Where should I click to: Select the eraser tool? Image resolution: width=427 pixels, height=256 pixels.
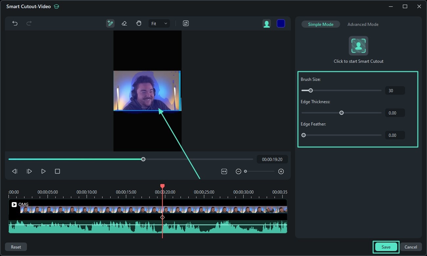click(124, 23)
